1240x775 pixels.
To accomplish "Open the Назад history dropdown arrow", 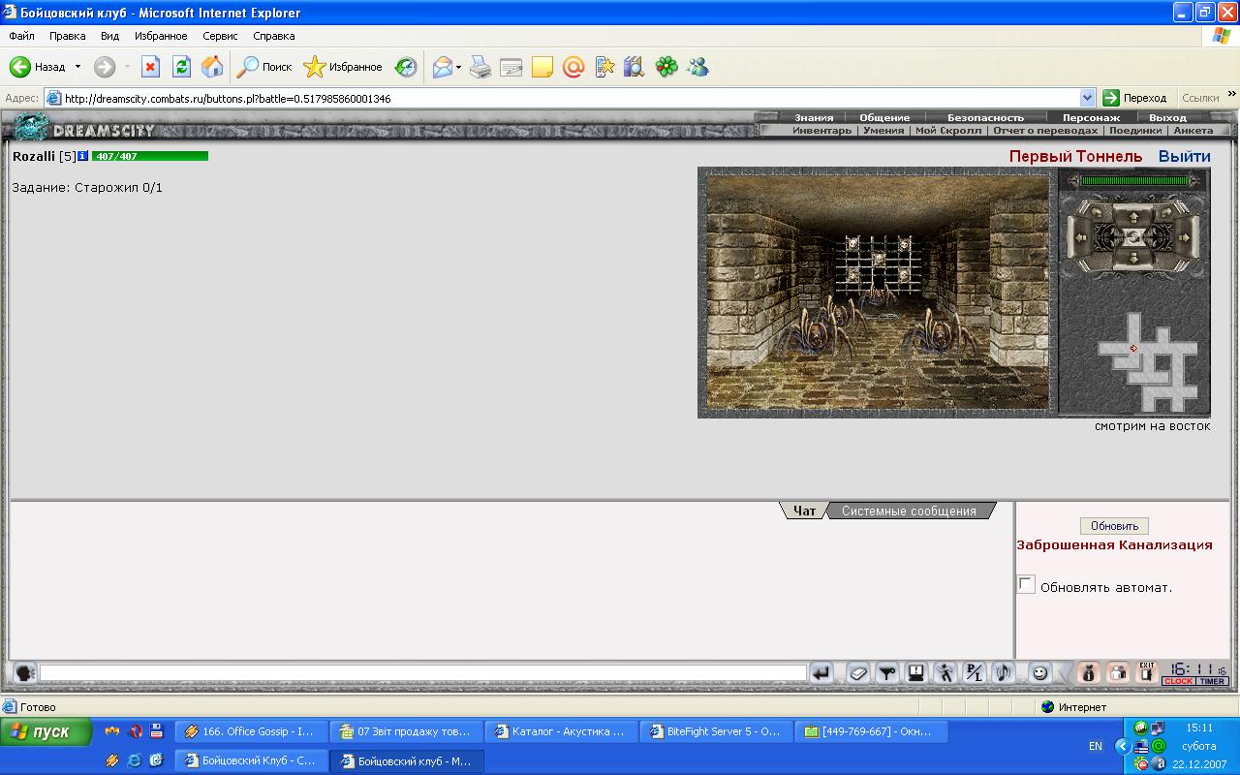I will tap(77, 67).
